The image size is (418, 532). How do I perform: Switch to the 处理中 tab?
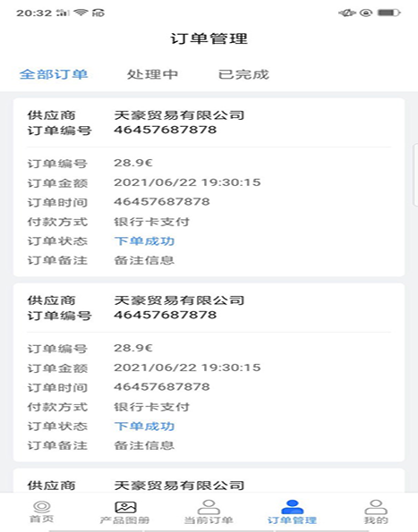152,74
